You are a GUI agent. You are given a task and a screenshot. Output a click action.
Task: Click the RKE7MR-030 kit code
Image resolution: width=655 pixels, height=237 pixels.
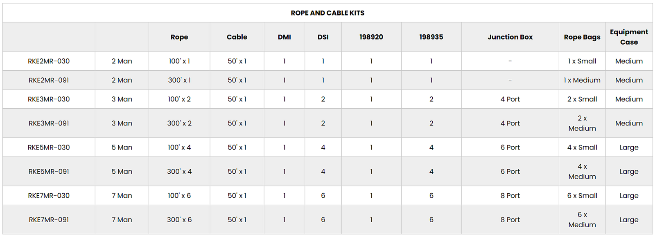(x=49, y=196)
